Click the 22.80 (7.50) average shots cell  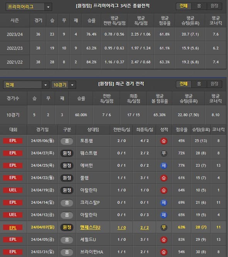point(189,115)
